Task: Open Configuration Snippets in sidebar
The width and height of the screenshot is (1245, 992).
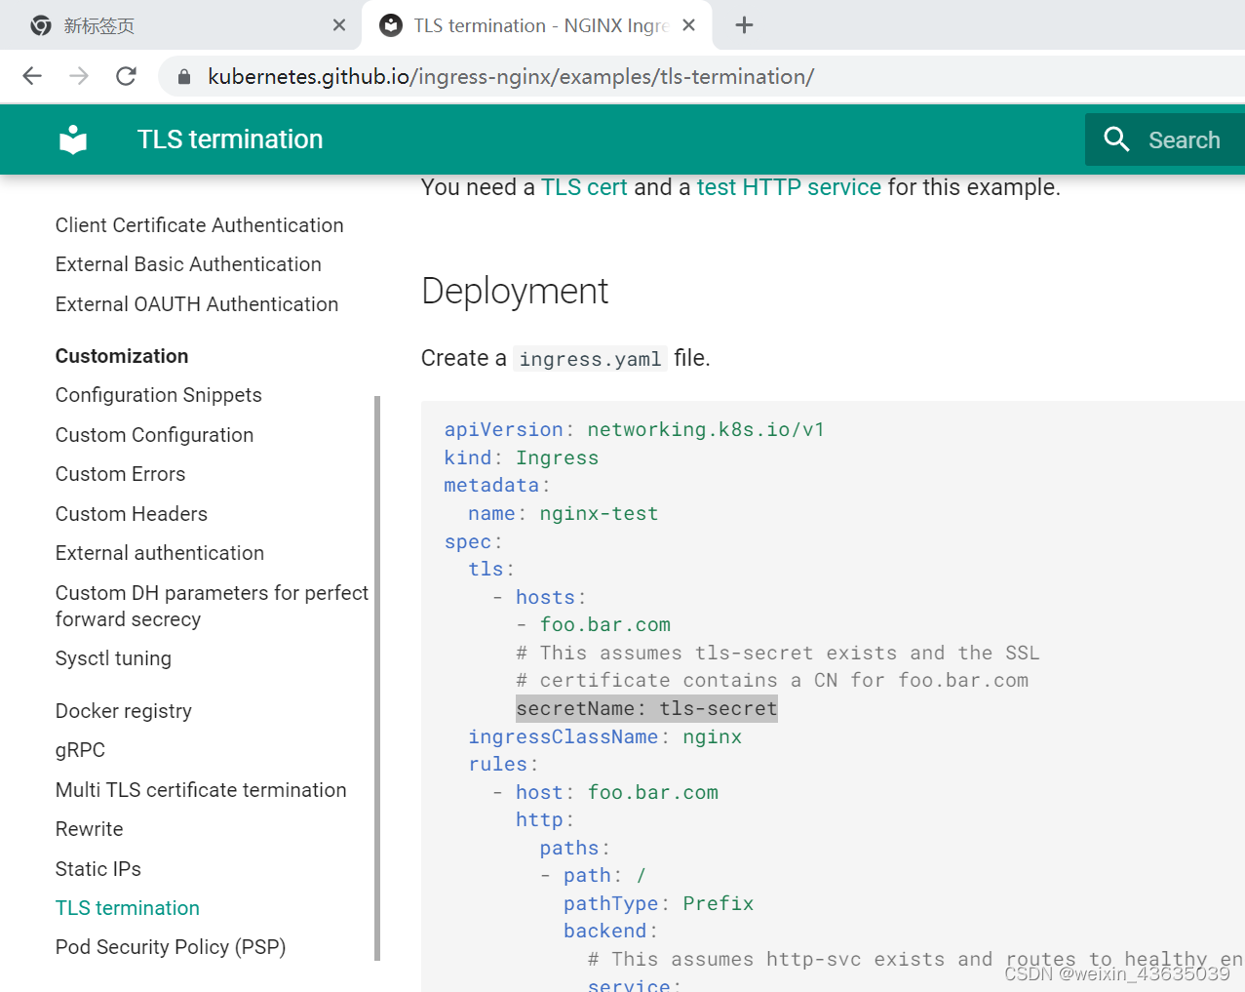Action: (159, 395)
